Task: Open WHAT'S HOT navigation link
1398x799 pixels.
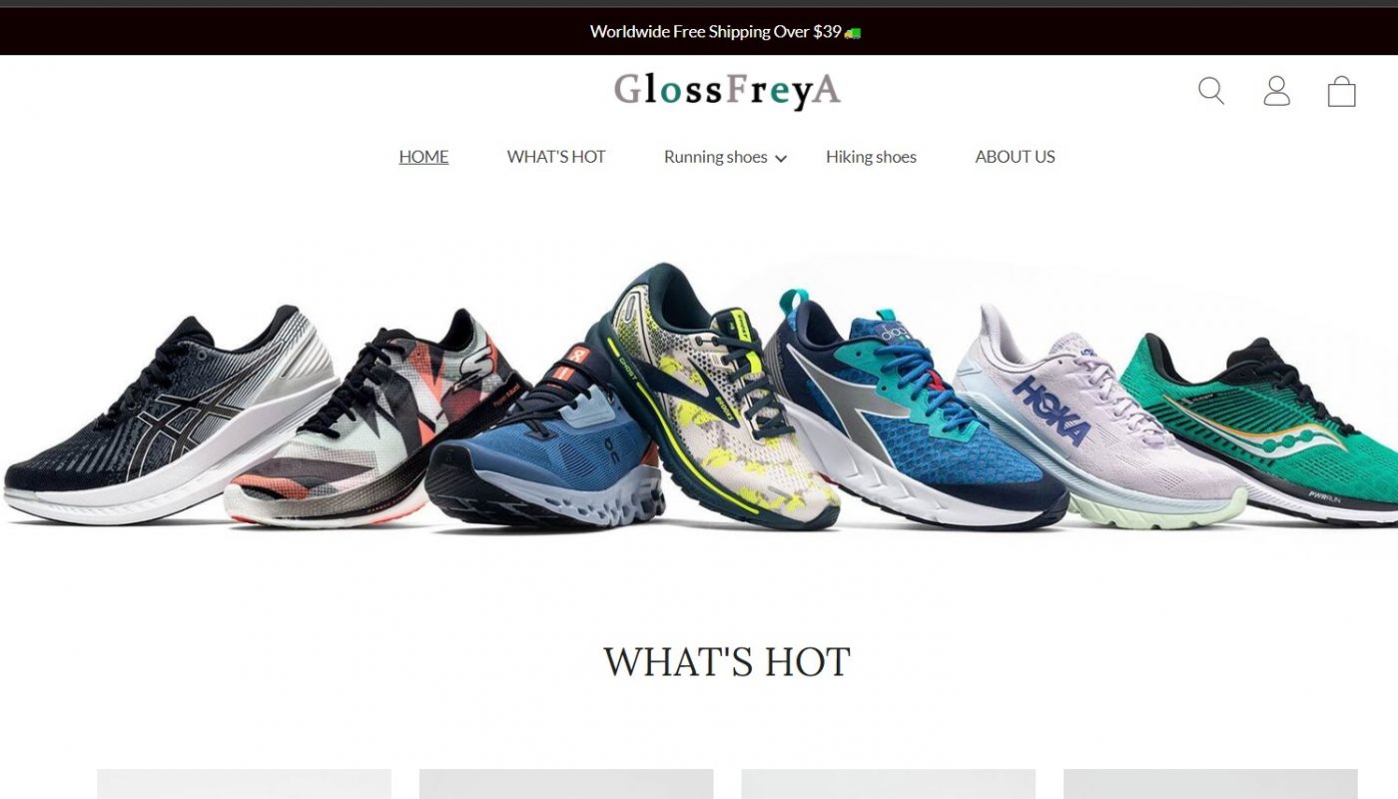Action: (556, 157)
